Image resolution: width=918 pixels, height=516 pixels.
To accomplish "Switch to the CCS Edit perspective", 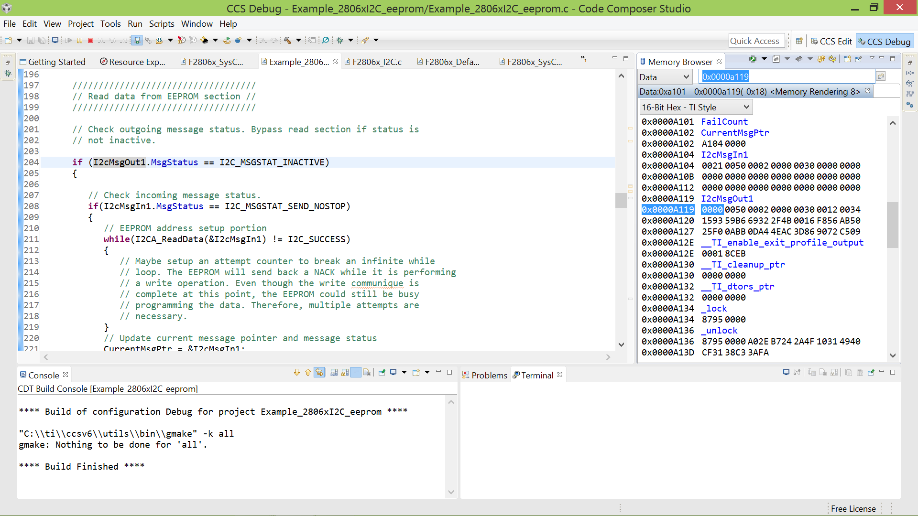I will coord(831,42).
